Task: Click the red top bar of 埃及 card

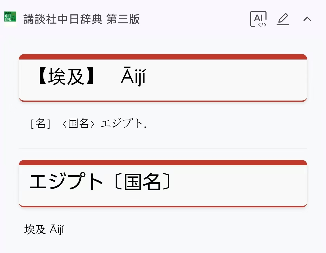Action: point(163,57)
